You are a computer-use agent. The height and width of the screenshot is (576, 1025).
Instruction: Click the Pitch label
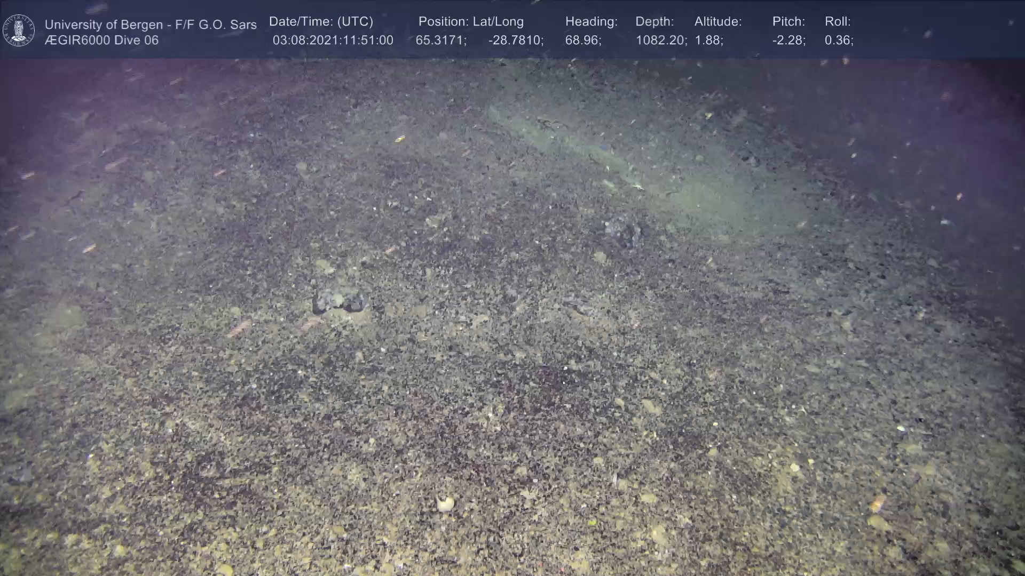click(x=789, y=22)
